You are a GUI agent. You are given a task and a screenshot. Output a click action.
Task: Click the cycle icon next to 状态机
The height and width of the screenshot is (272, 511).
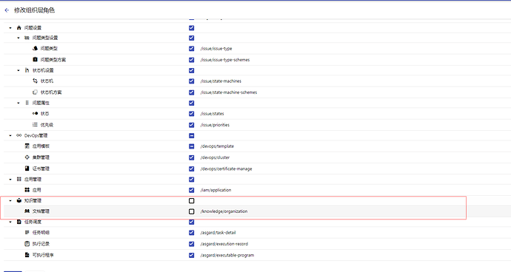(x=36, y=81)
